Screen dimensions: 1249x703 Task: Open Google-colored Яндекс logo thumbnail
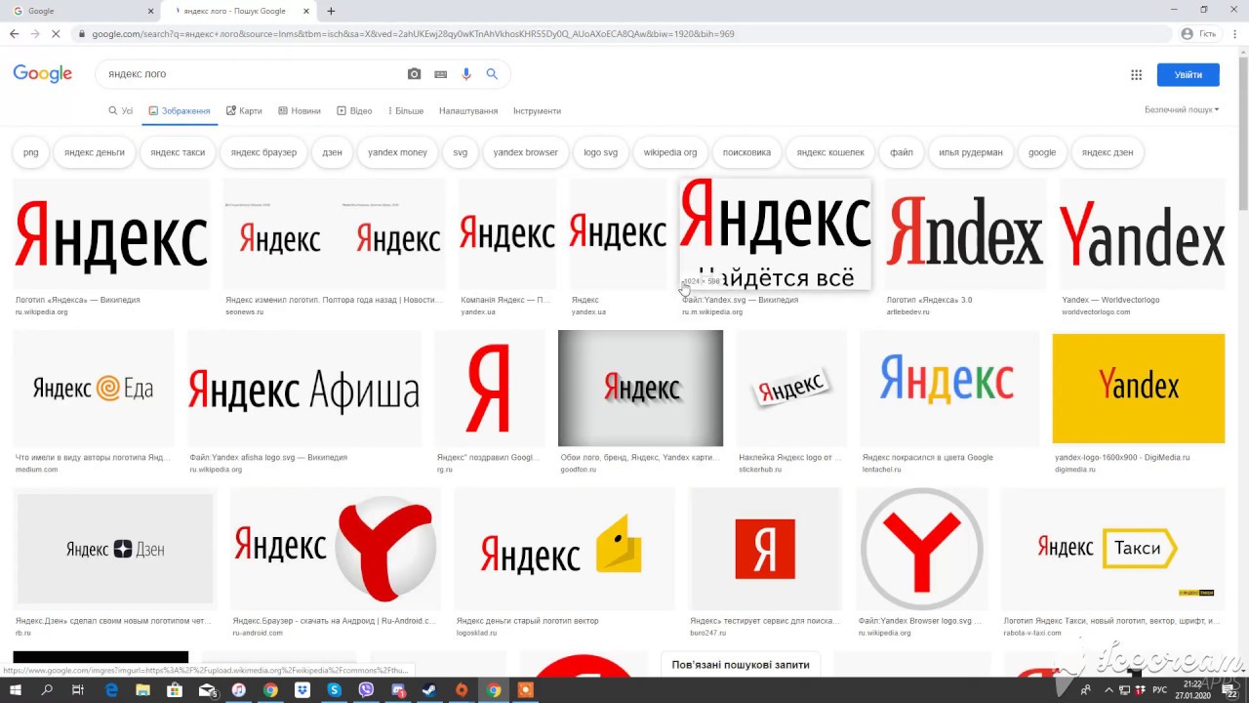[x=949, y=389]
